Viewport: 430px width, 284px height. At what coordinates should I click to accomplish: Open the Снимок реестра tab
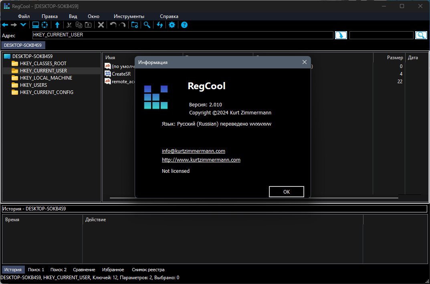coord(148,270)
